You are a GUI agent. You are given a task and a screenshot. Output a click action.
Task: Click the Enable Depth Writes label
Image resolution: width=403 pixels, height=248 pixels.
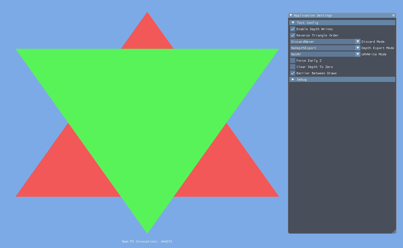click(x=315, y=29)
